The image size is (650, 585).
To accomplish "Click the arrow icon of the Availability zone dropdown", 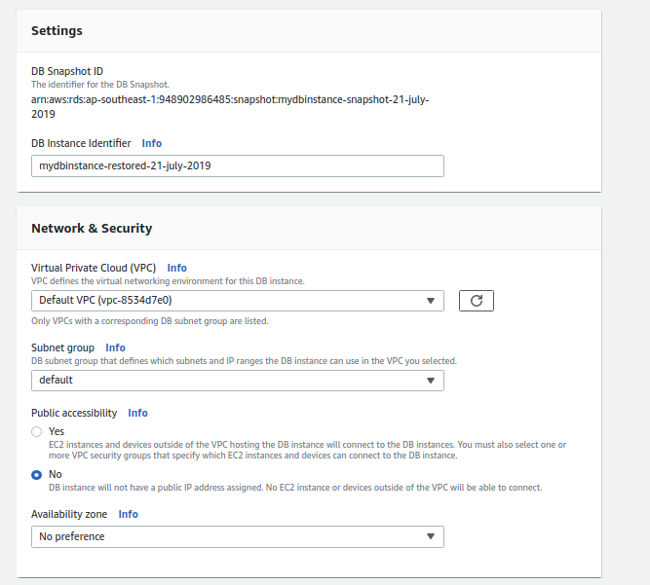I will [430, 536].
